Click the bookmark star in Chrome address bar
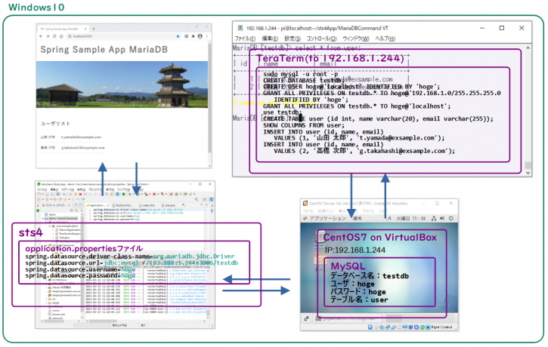The width and height of the screenshot is (548, 347). [180, 35]
